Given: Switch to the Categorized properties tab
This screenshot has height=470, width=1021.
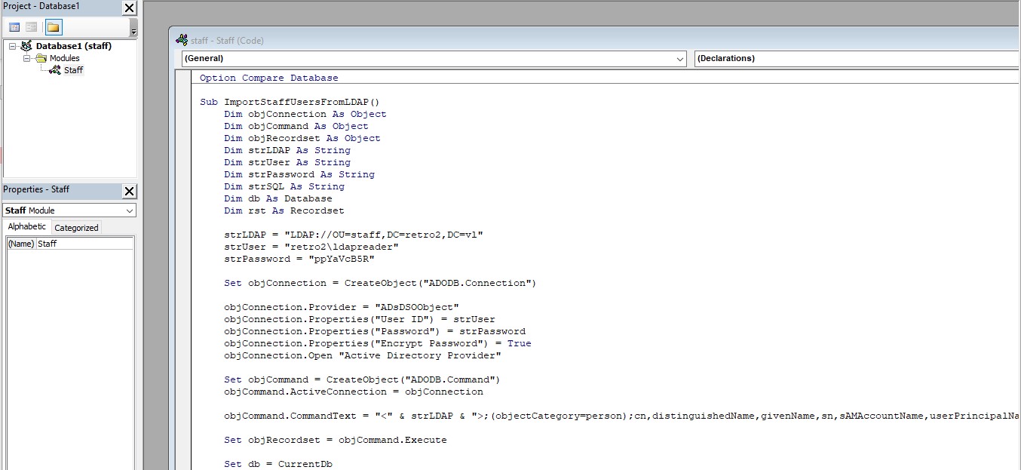Looking at the screenshot, I should click(x=76, y=228).
